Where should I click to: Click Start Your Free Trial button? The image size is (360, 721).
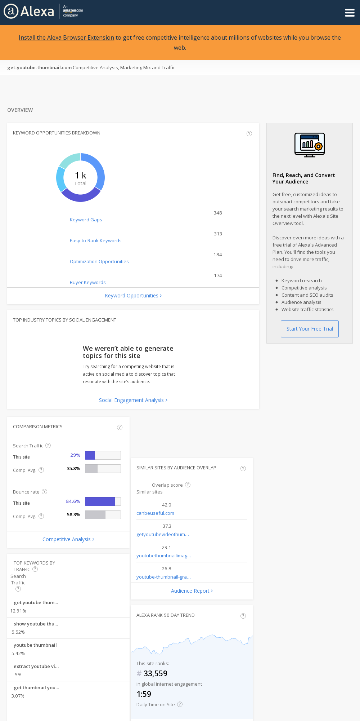(x=310, y=329)
